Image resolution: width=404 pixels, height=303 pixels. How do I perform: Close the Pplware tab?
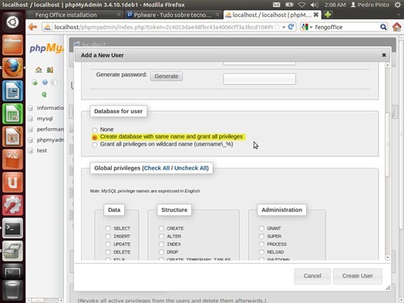click(x=217, y=15)
